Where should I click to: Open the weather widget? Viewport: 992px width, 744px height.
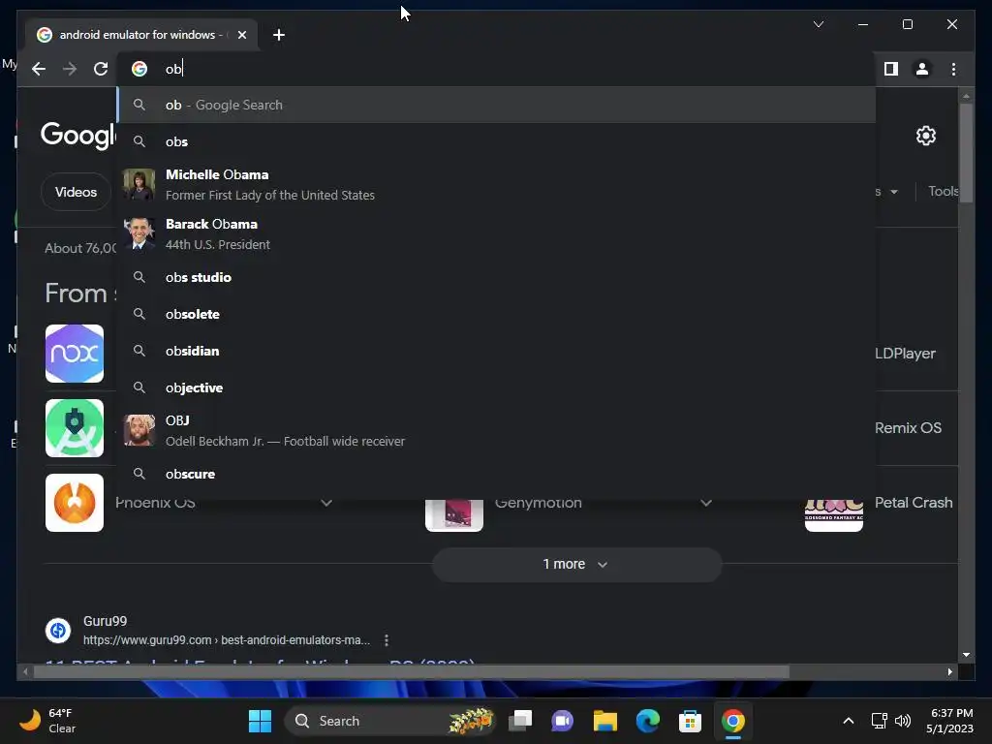(x=47, y=721)
